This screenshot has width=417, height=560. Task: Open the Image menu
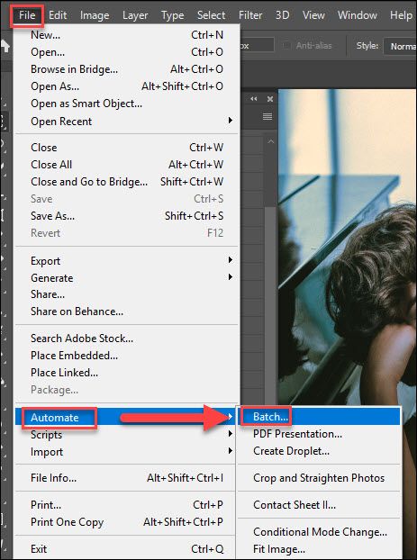95,15
